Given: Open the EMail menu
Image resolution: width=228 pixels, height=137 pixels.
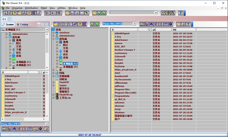Looking at the screenshot, I should (x=44, y=8).
